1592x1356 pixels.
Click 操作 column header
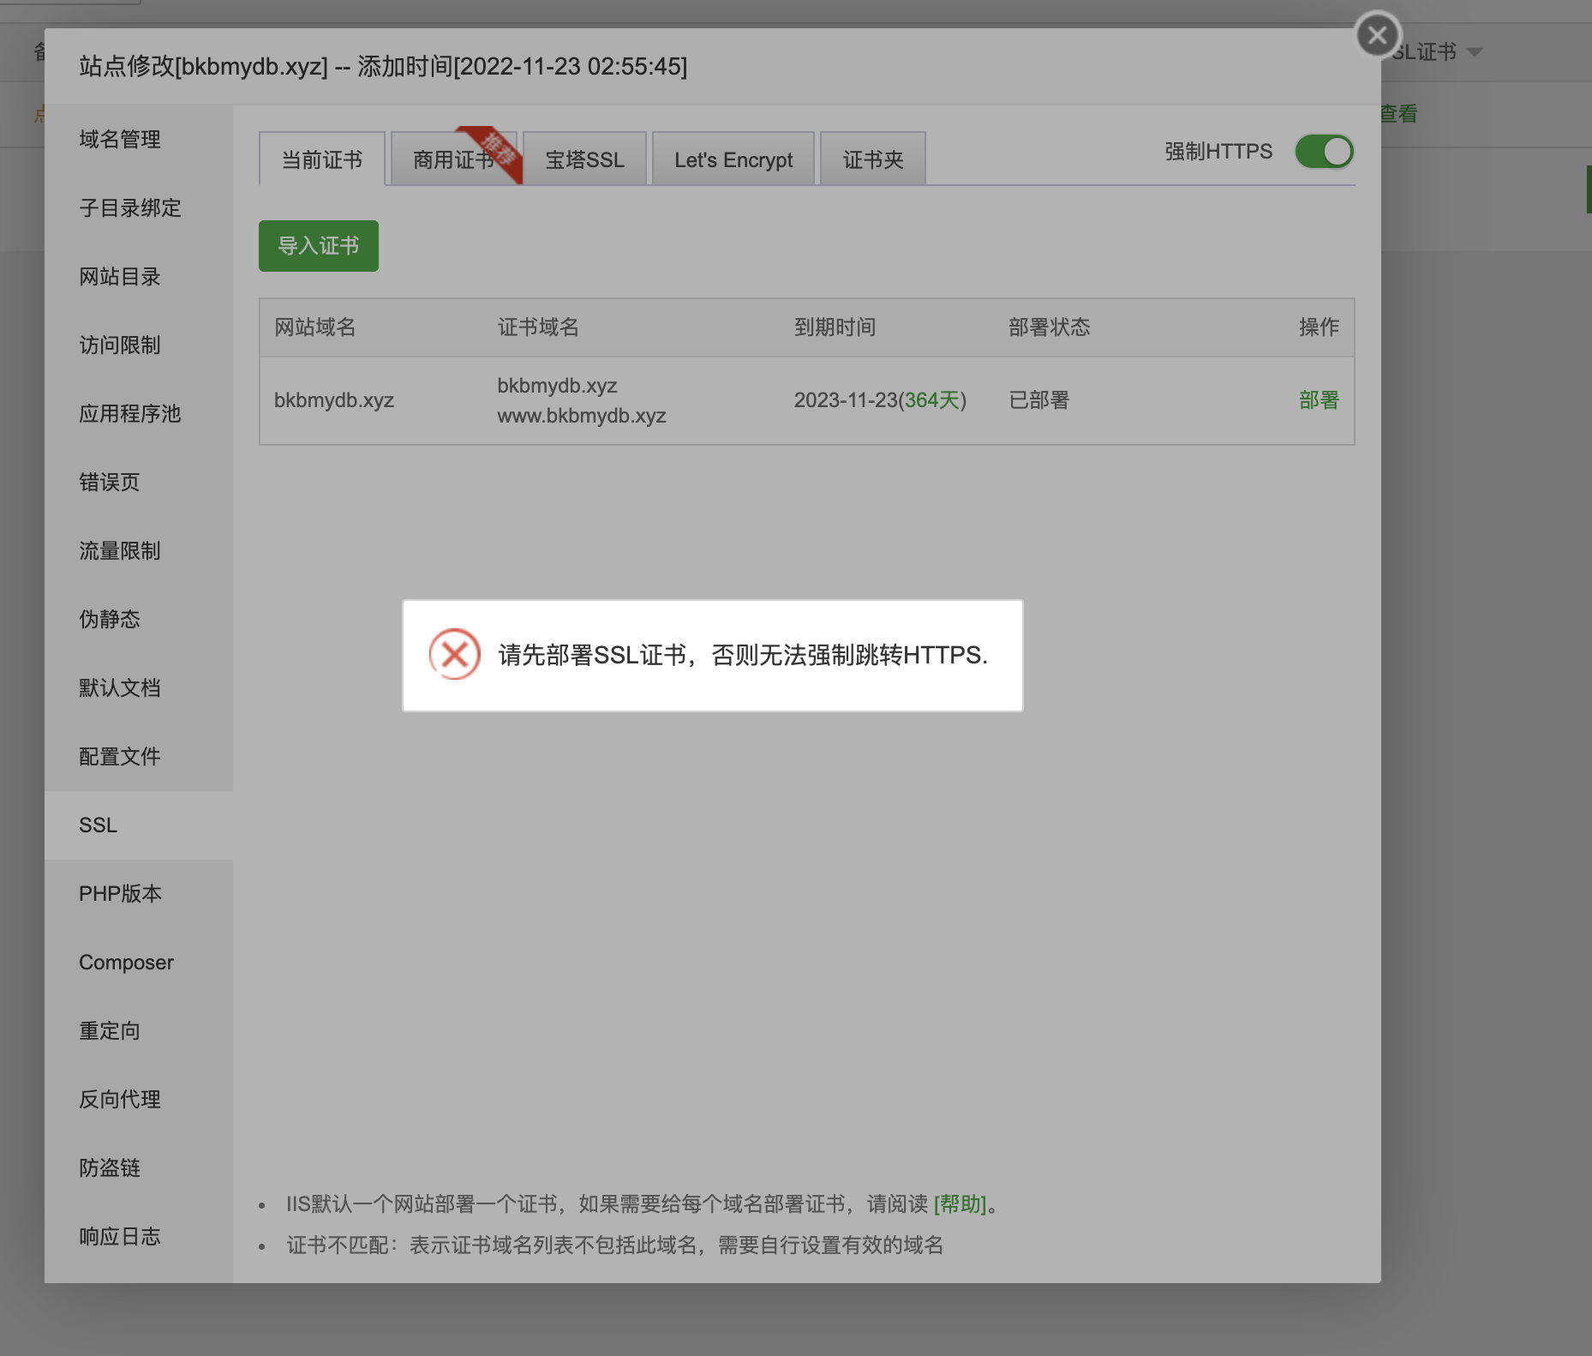click(x=1319, y=327)
